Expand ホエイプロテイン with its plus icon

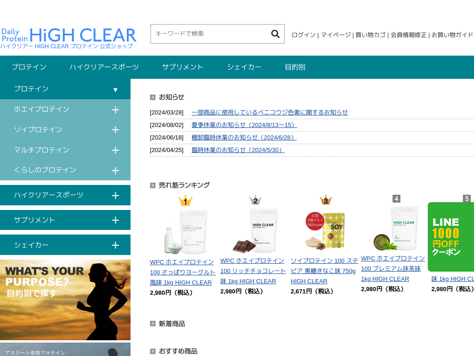[x=115, y=109]
